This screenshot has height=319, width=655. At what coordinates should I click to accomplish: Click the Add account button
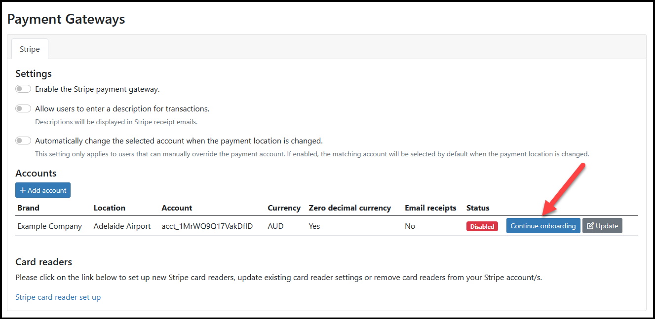43,190
